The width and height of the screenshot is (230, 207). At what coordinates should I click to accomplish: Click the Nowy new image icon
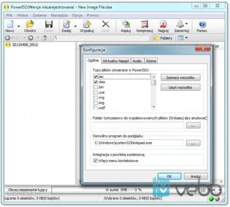[10, 24]
